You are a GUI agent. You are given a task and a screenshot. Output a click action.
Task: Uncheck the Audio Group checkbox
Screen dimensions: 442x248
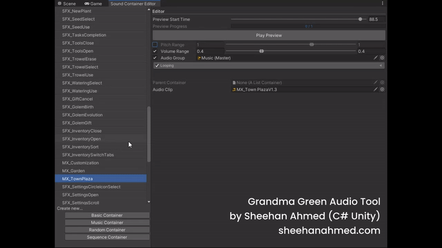coord(155,58)
